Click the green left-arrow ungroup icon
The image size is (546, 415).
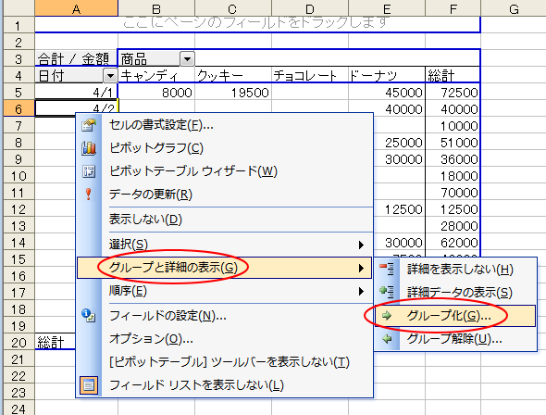[x=387, y=338]
